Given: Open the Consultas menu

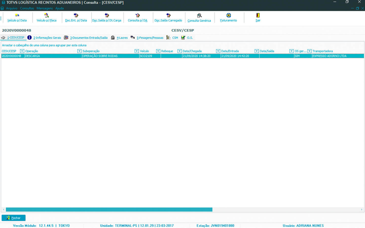Looking at the screenshot, I should 27,8.
